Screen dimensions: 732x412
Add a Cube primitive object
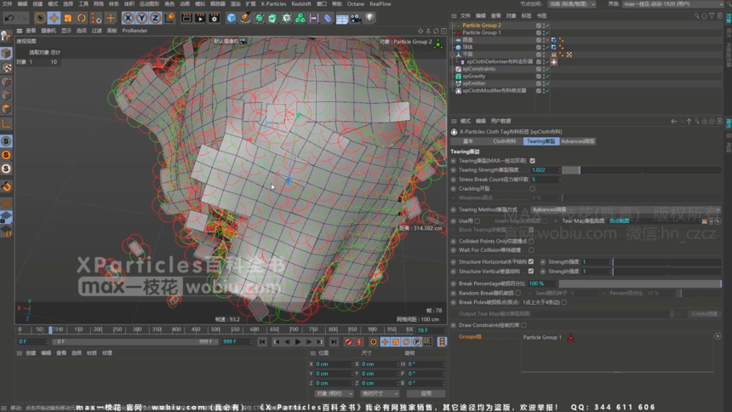pos(231,18)
